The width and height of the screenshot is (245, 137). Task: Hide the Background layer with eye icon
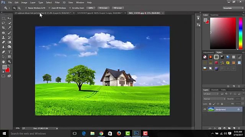pyautogui.click(x=205, y=109)
